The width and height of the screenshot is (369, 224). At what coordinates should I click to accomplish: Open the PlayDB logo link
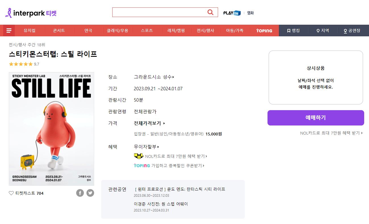(x=232, y=13)
